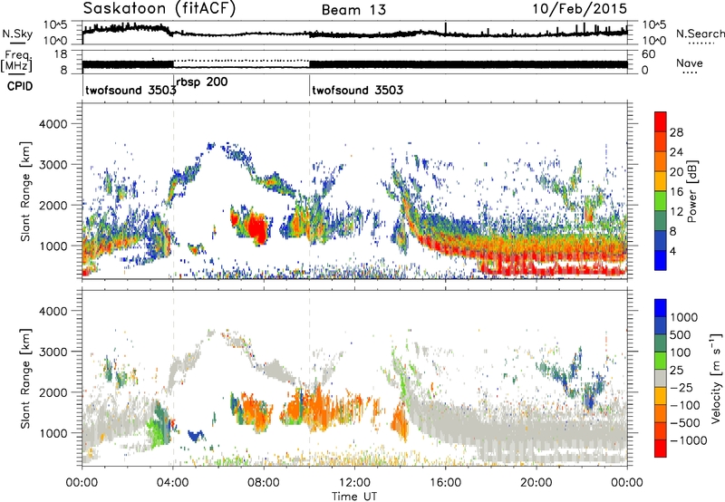Click the '-1000' label on Velocity color bar
The height and width of the screenshot is (502, 725).
tap(689, 440)
